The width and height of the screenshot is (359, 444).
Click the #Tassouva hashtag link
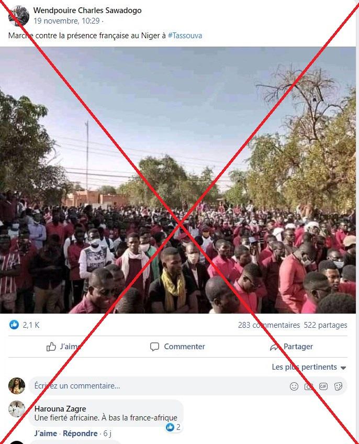click(185, 36)
